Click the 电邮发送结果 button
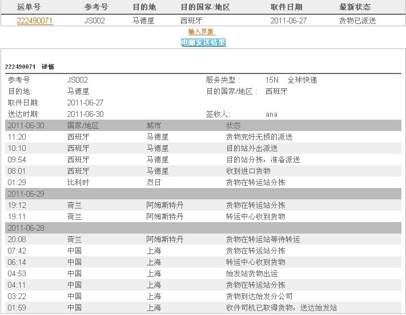This screenshot has width=406, height=315. (x=203, y=43)
